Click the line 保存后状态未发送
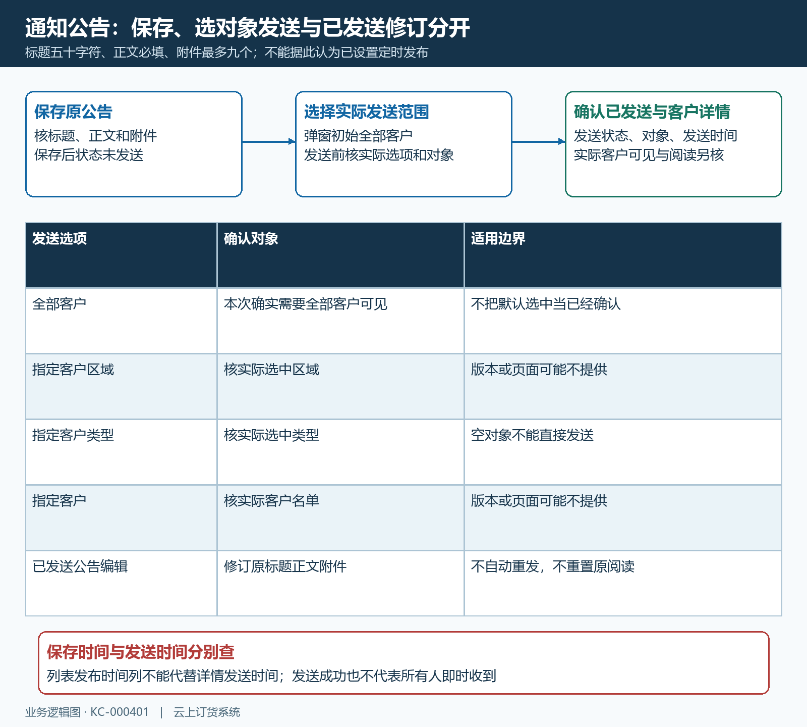The image size is (807, 727). point(89,155)
